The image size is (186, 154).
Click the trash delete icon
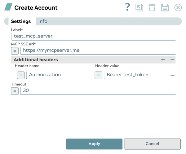152,8
